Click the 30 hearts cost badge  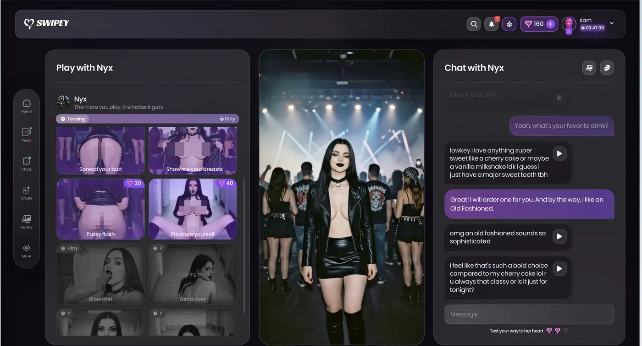click(134, 183)
